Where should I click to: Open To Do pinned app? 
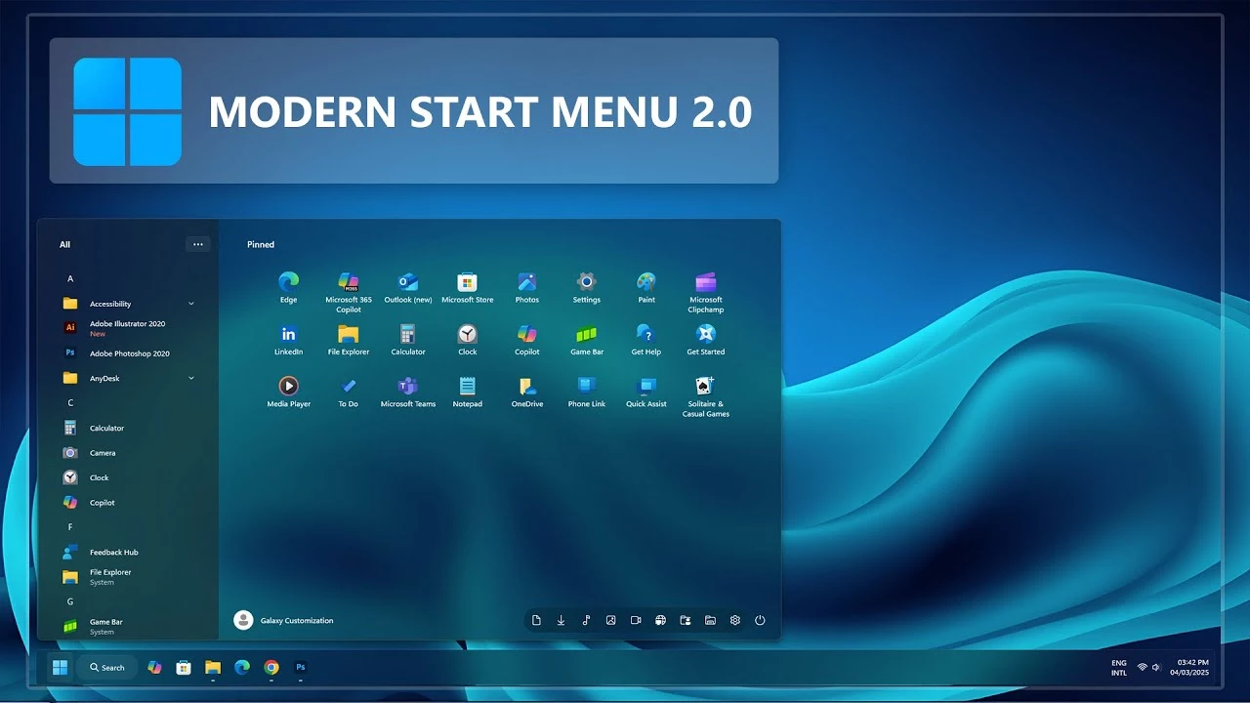click(x=349, y=392)
